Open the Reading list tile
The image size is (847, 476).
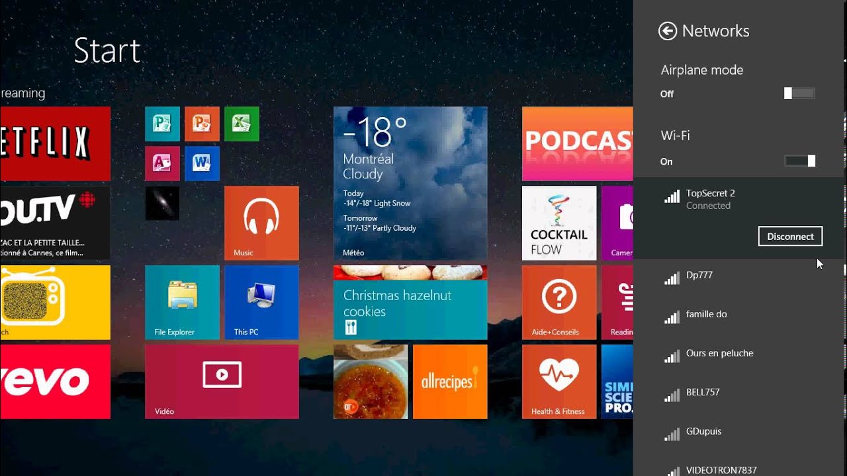[617, 302]
